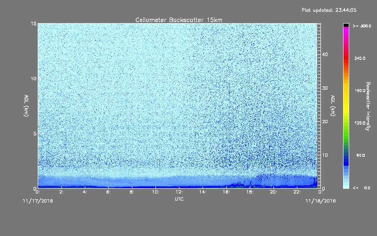Click the '4:' hour tick label on time axis
Screen dimensions: 377x236
[x=85, y=192]
